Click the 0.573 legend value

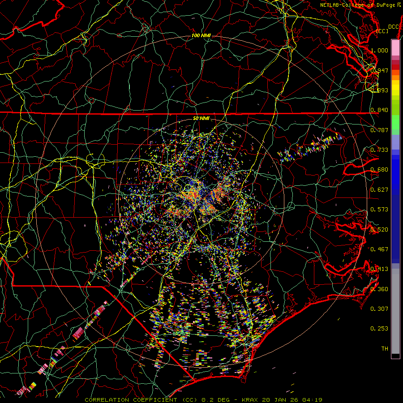point(379,209)
